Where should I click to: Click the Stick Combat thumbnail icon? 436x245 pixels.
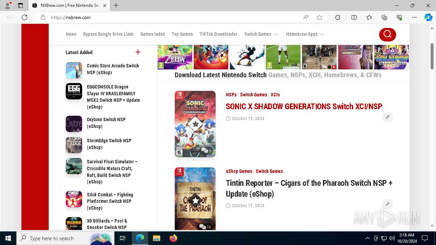pyautogui.click(x=74, y=199)
